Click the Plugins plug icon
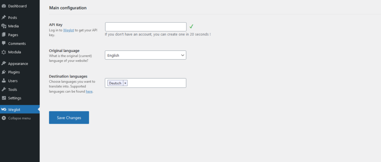 [4, 72]
